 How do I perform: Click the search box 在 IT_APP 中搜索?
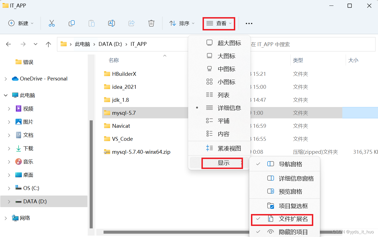(x=313, y=44)
